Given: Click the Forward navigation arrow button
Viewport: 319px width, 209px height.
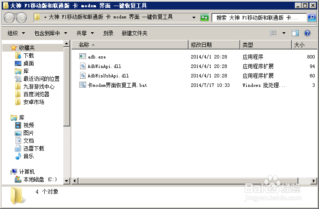Looking at the screenshot, I should (x=22, y=18).
